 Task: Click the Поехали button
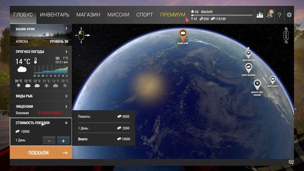pos(41,153)
